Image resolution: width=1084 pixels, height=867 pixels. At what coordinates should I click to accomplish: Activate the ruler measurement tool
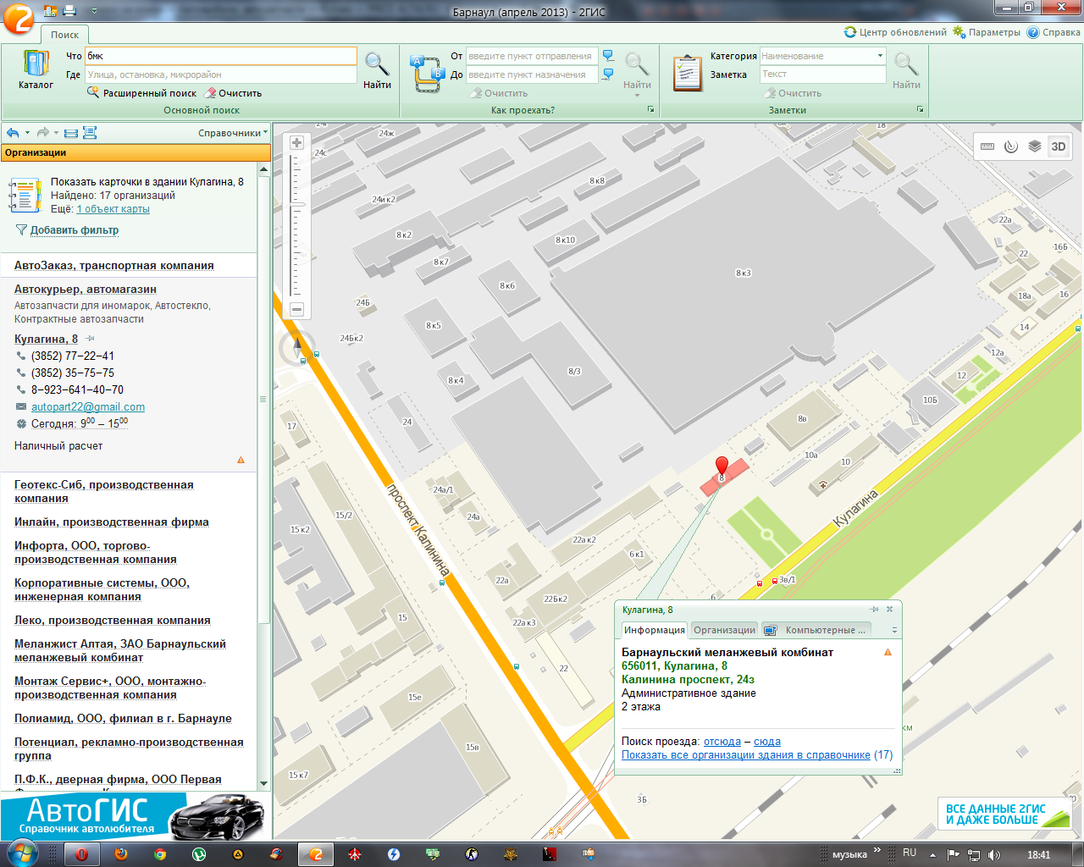[x=987, y=146]
